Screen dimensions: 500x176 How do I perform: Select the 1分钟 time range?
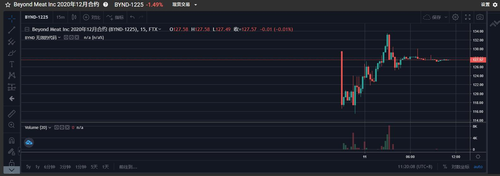[x=81, y=167]
